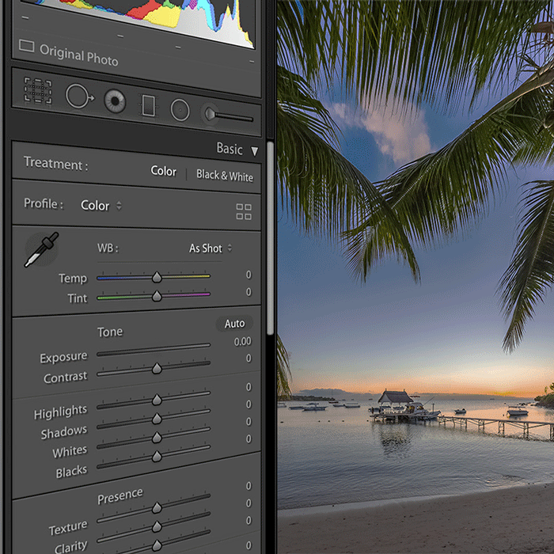This screenshot has width=554, height=554.
Task: Open the WB As Shot dropdown
Action: tap(211, 249)
